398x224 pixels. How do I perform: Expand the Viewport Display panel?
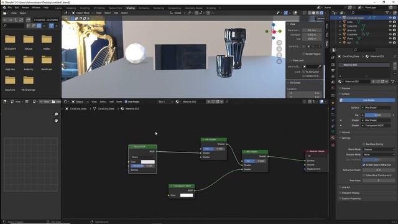(350, 193)
